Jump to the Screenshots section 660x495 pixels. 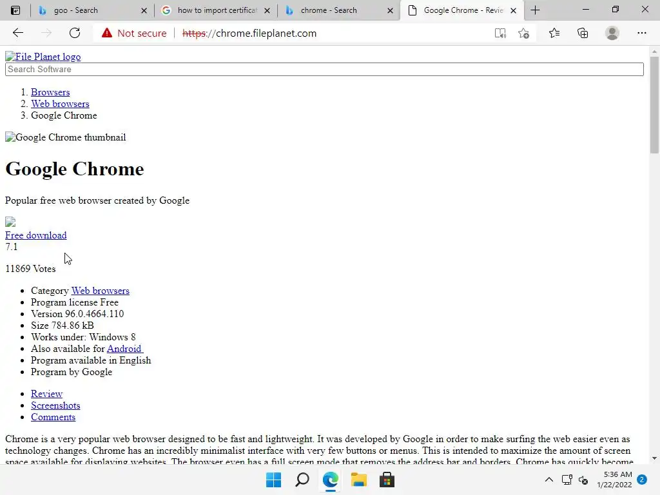coord(55,406)
